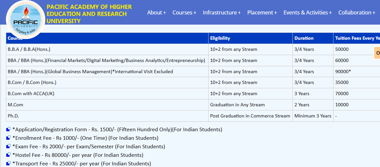The width and height of the screenshot is (380, 167).
Task: Click bullet icon beside Exam Fee line
Action: (x=9, y=146)
